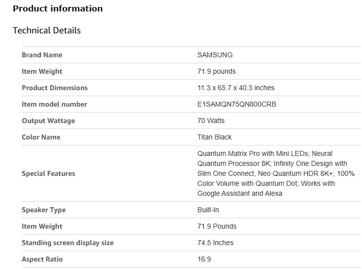Click the Speaker Type label
Screen dimensions: 362x269
click(44, 210)
